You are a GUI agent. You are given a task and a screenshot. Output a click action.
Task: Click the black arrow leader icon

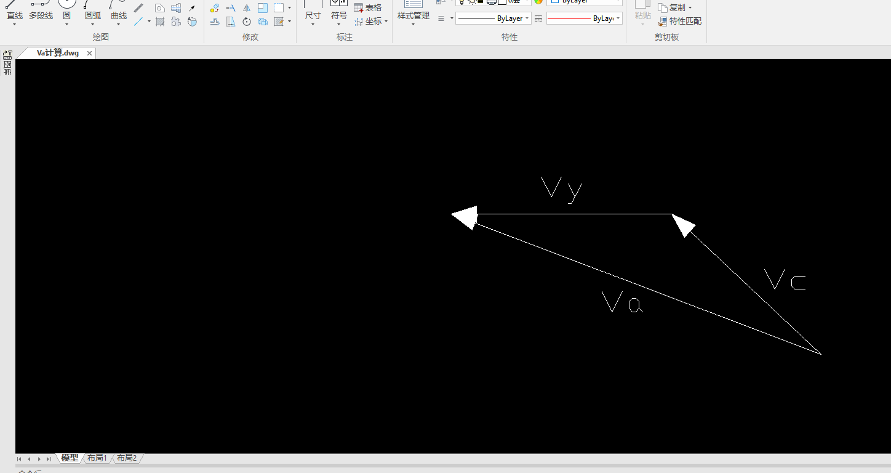pos(192,8)
